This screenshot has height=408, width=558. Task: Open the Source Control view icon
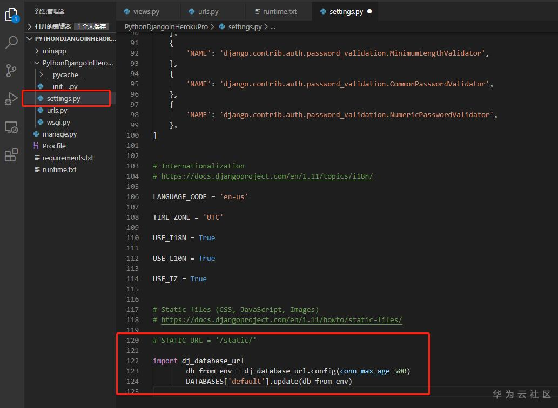click(x=11, y=71)
